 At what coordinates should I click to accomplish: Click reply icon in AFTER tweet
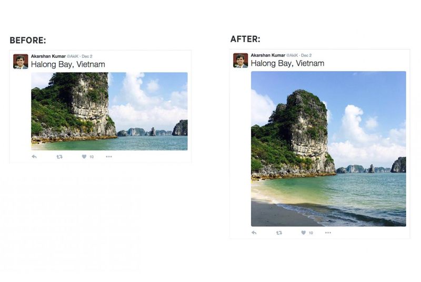(254, 233)
